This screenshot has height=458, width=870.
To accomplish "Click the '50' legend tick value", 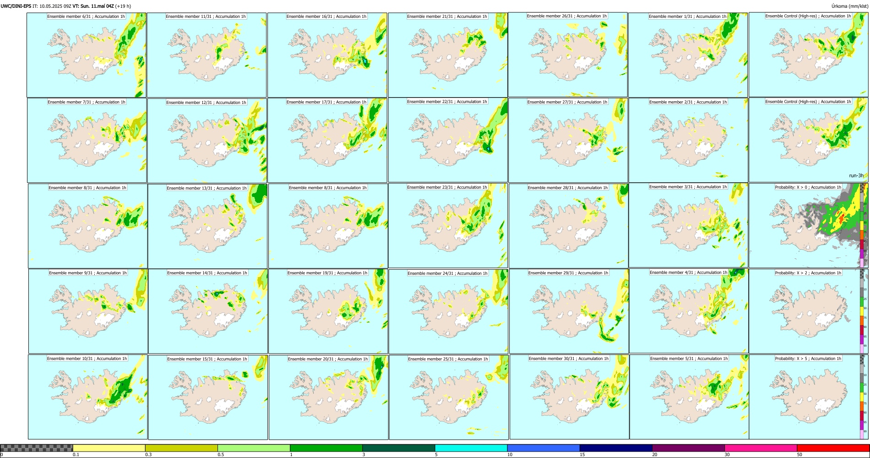I will [x=799, y=455].
